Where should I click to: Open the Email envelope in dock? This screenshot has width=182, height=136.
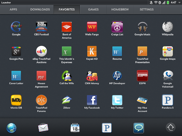pyautogui.click(x=43, y=128)
